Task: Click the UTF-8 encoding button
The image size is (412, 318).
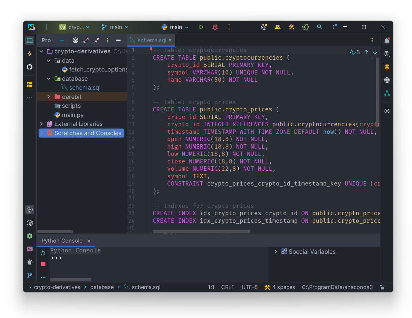Action: 250,287
